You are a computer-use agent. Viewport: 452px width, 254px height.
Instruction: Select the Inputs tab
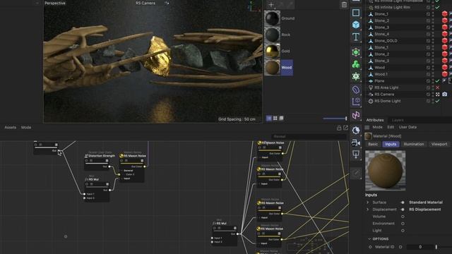[x=391, y=144]
